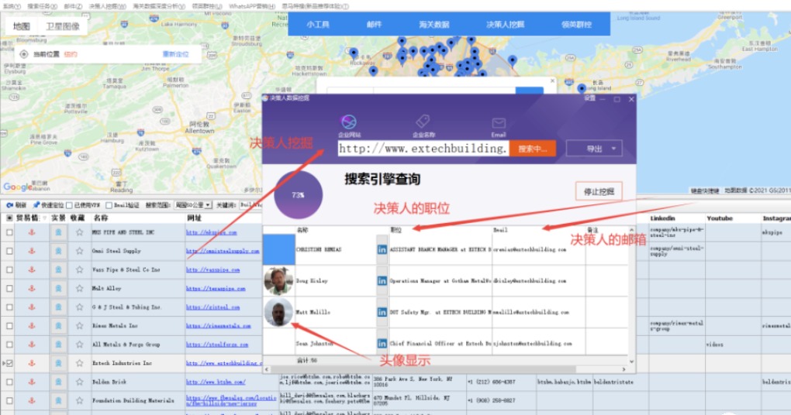Toggle the select-all checkbox in table header
791x415 pixels.
(9, 218)
